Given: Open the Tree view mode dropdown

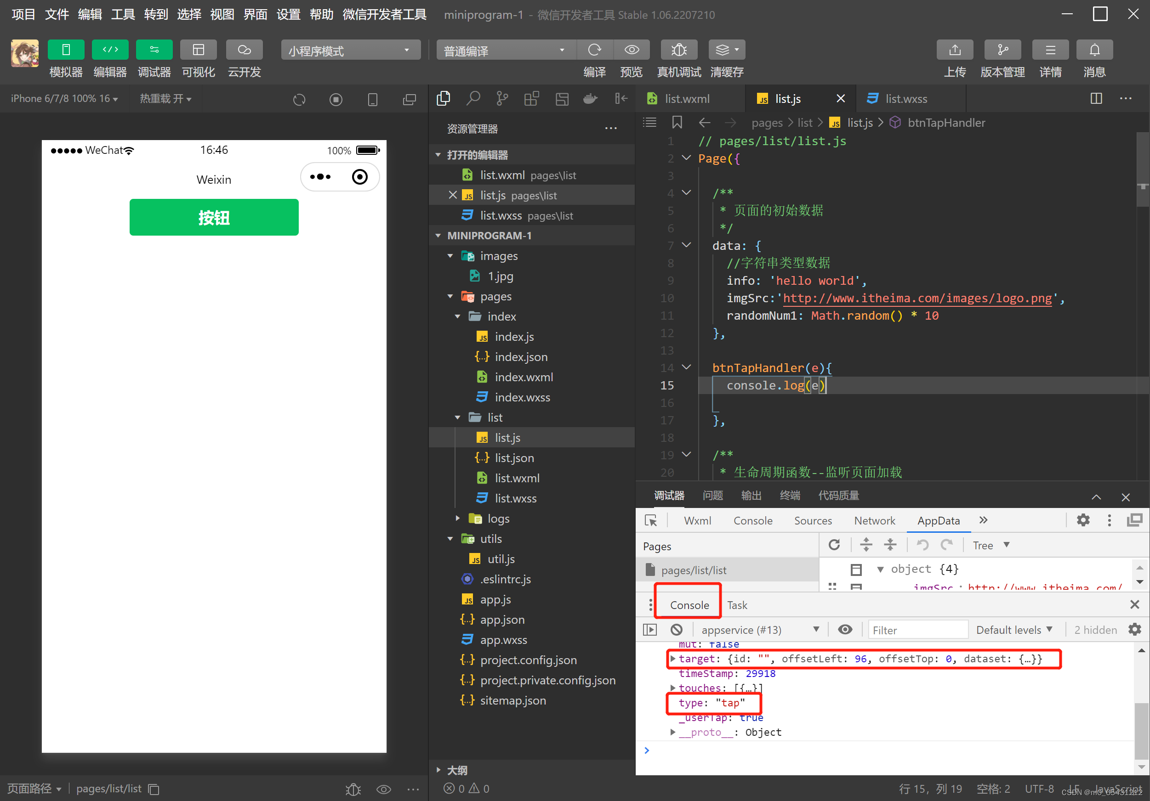Looking at the screenshot, I should point(991,545).
